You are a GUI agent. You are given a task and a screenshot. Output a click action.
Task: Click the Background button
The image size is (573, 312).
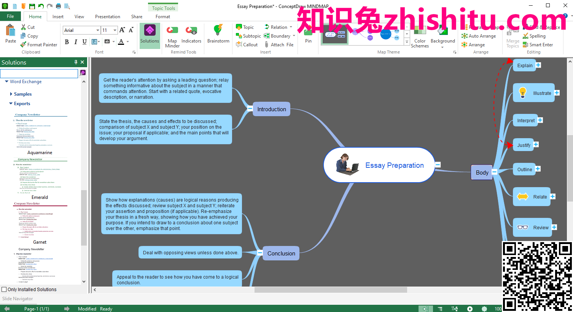[443, 36]
